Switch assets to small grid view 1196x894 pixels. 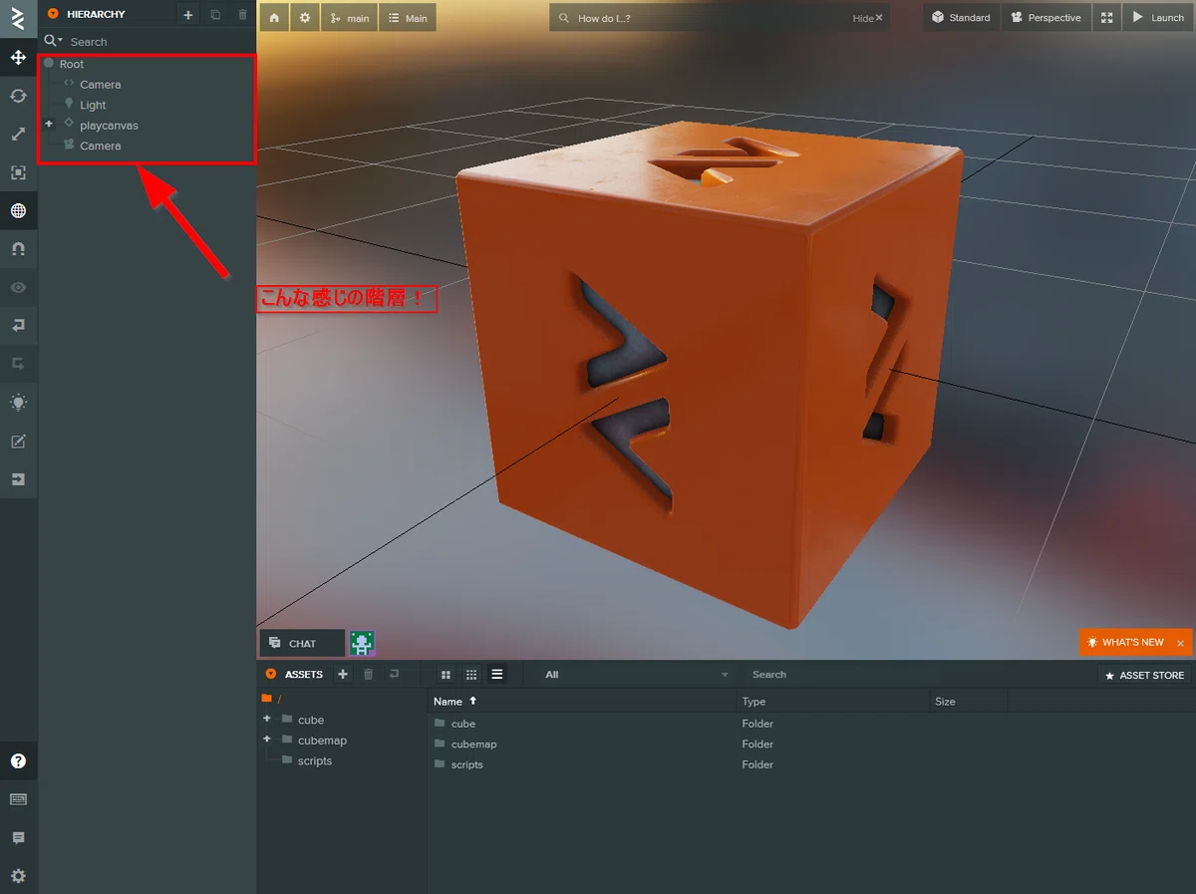coord(471,675)
